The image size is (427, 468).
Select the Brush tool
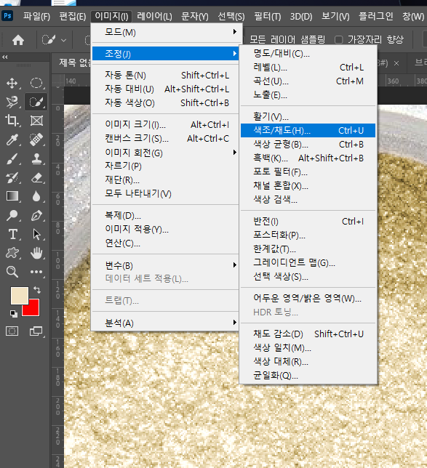pyautogui.click(x=12, y=158)
